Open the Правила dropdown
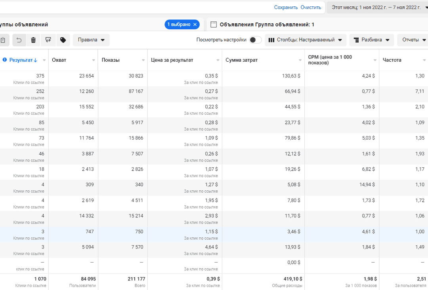The width and height of the screenshot is (428, 290). pos(91,40)
